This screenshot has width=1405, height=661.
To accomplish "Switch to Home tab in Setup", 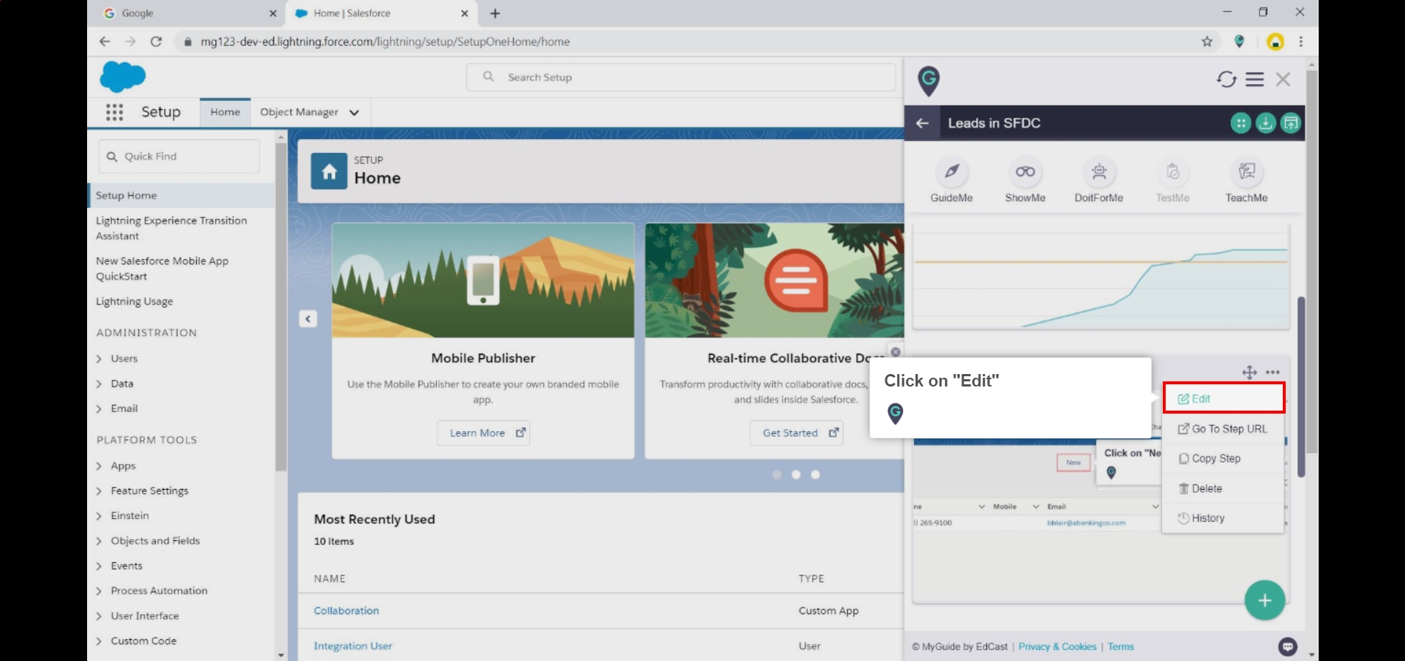I will [x=225, y=112].
